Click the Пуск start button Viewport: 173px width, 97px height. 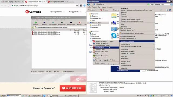point(3,96)
